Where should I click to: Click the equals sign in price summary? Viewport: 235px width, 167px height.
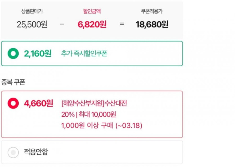click(x=122, y=24)
